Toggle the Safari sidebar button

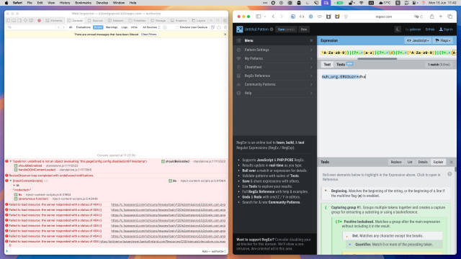pyautogui.click(x=258, y=17)
